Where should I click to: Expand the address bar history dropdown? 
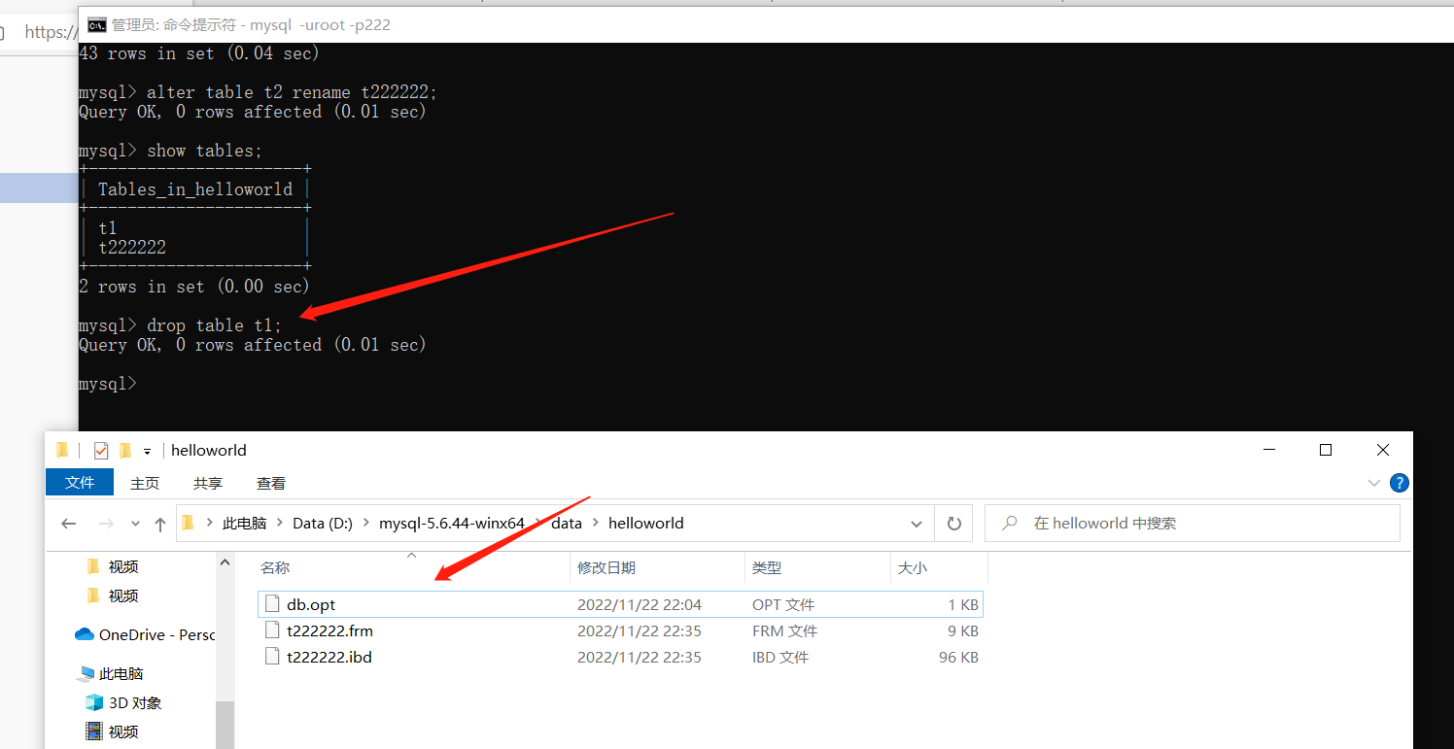[917, 524]
